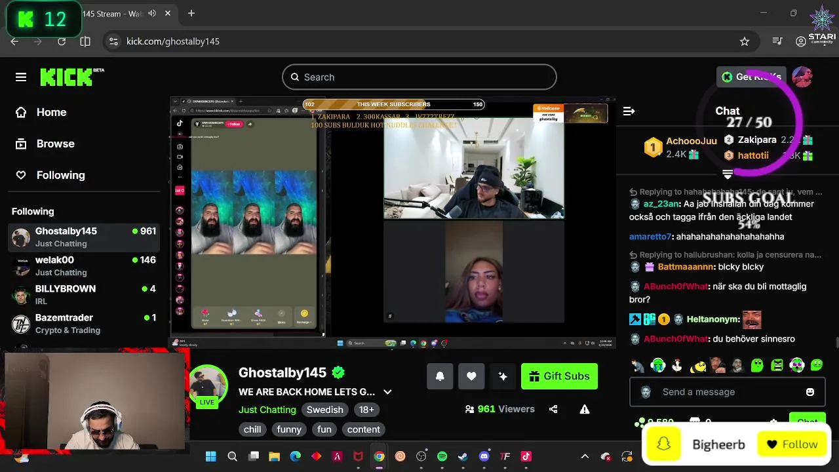
Task: Open BILLYBROWN channel from Following list
Action: (x=84, y=295)
